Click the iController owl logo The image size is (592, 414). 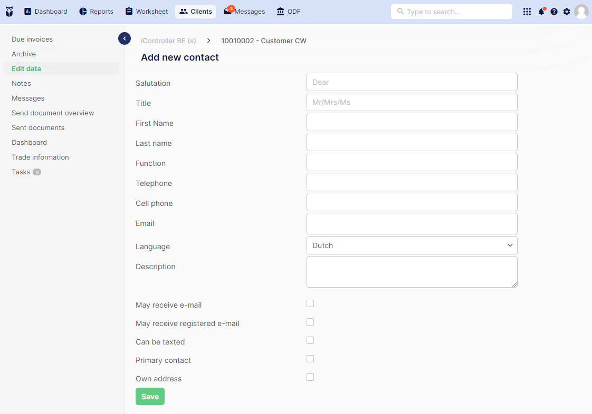[x=9, y=12]
